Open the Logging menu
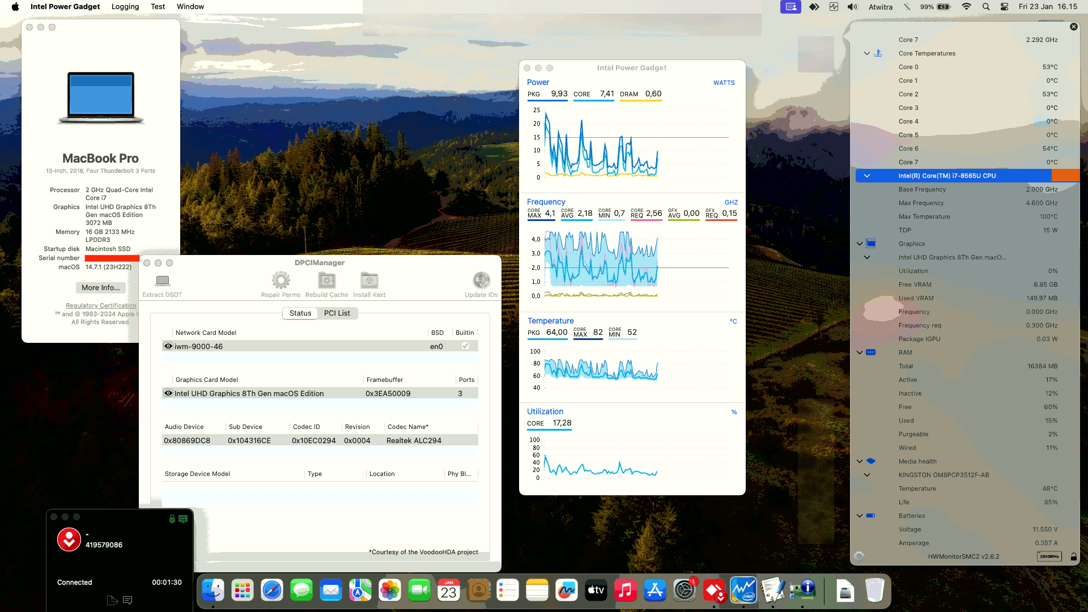1088x612 pixels. [125, 7]
